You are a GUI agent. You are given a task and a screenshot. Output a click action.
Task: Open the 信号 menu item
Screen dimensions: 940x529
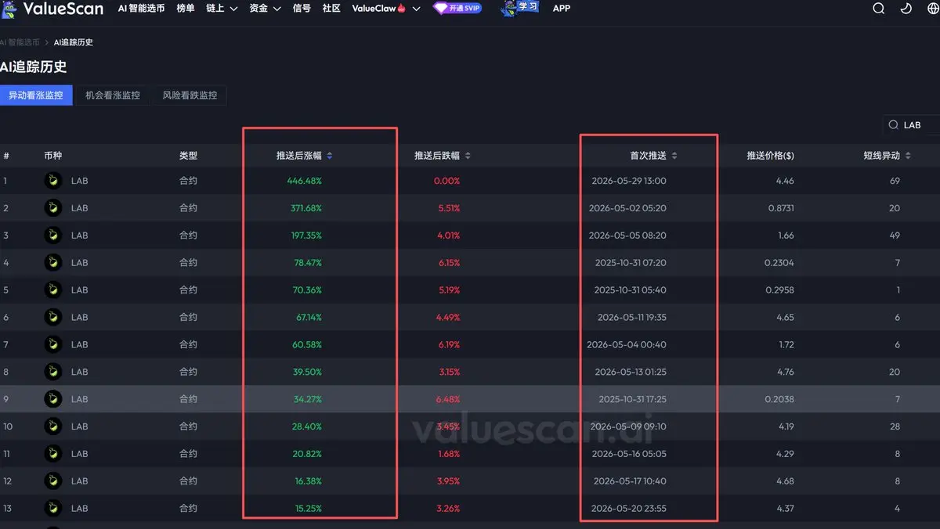click(302, 9)
